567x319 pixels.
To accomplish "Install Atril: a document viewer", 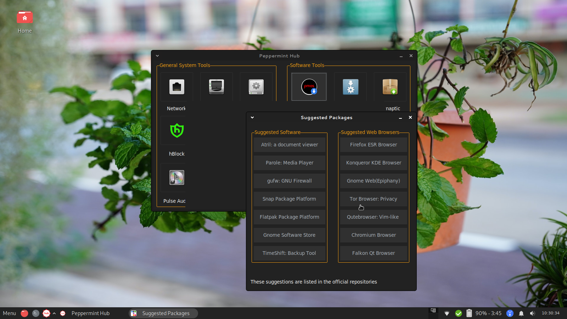I will point(290,145).
